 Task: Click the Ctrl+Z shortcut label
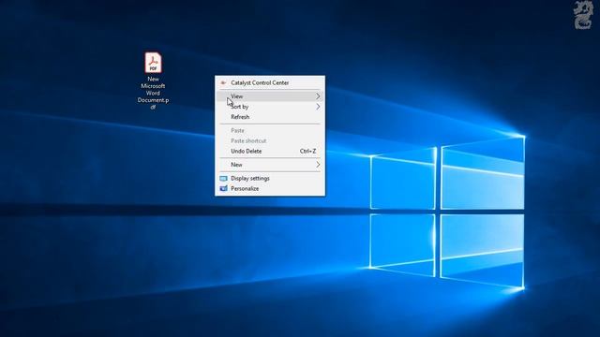[308, 151]
